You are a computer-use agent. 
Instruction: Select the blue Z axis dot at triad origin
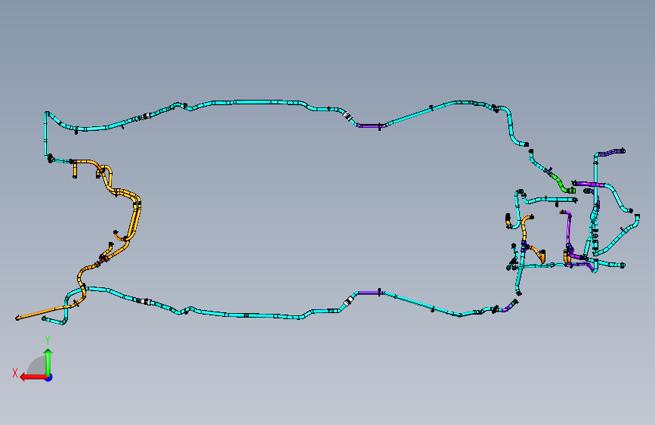point(49,378)
